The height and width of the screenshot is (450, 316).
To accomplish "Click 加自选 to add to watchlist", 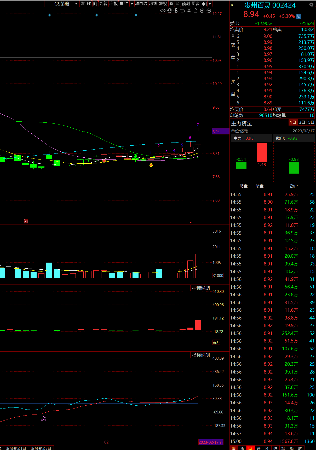I will pos(141,4).
